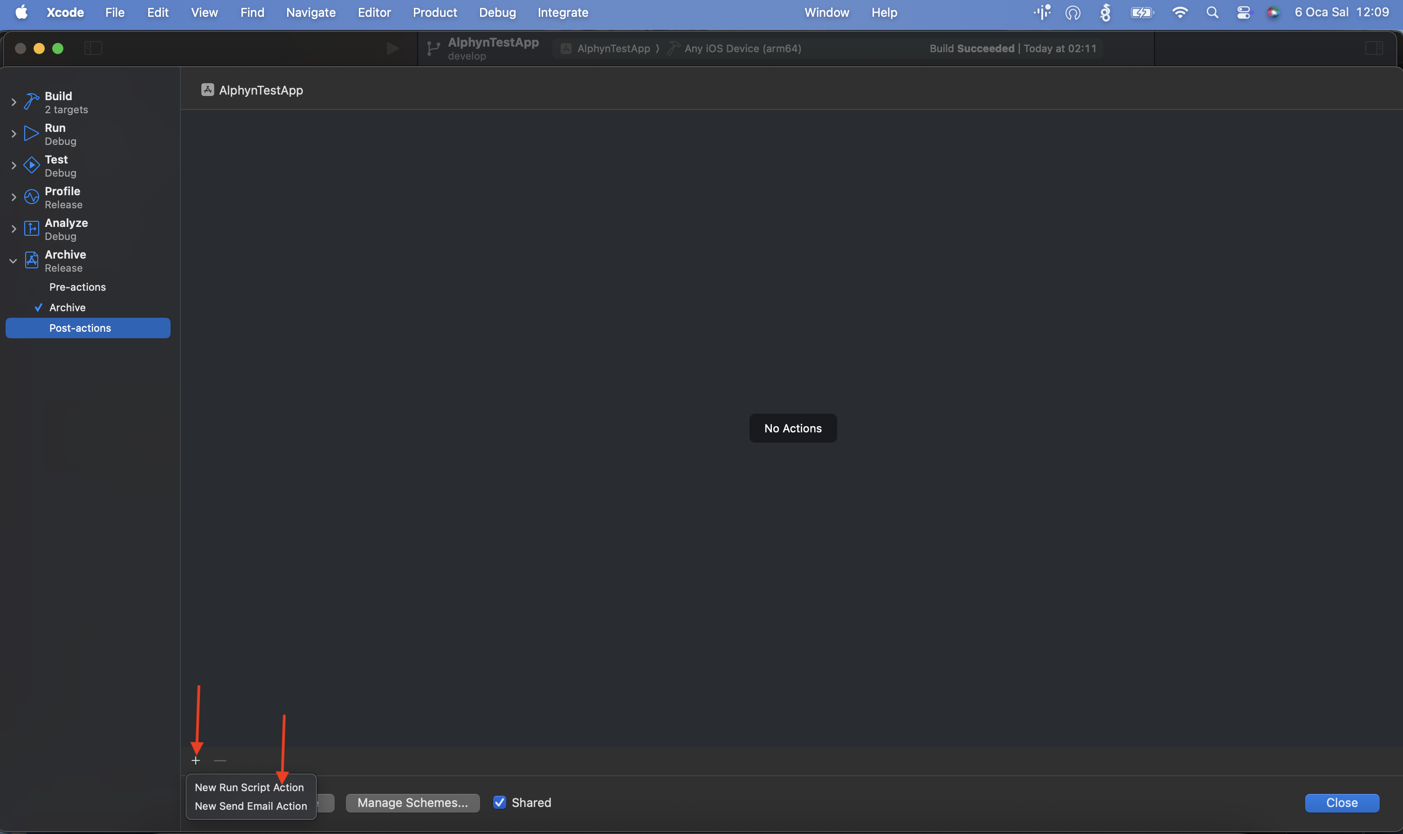
Task: Expand the Build action disclosure arrow
Action: point(14,103)
